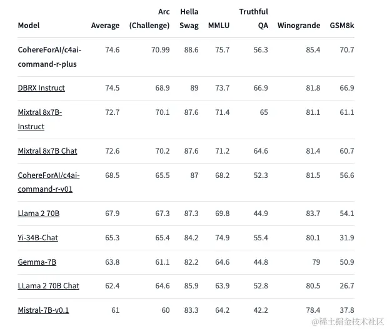This screenshot has width=387, height=329.
Task: Click the Arc (Challenge) column header
Action: click(x=149, y=19)
